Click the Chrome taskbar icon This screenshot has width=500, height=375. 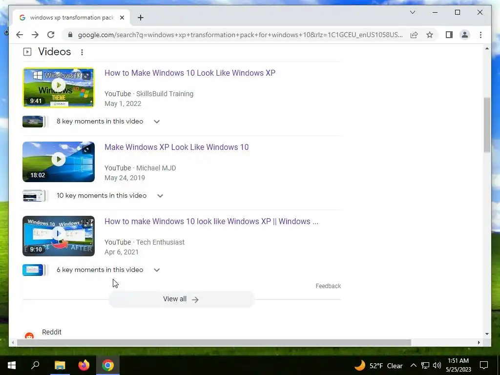point(108,365)
